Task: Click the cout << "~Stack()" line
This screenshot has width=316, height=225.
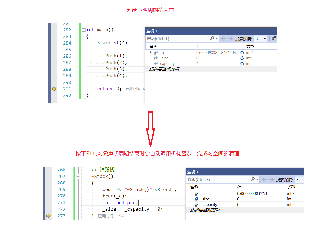Action: pyautogui.click(x=140, y=190)
